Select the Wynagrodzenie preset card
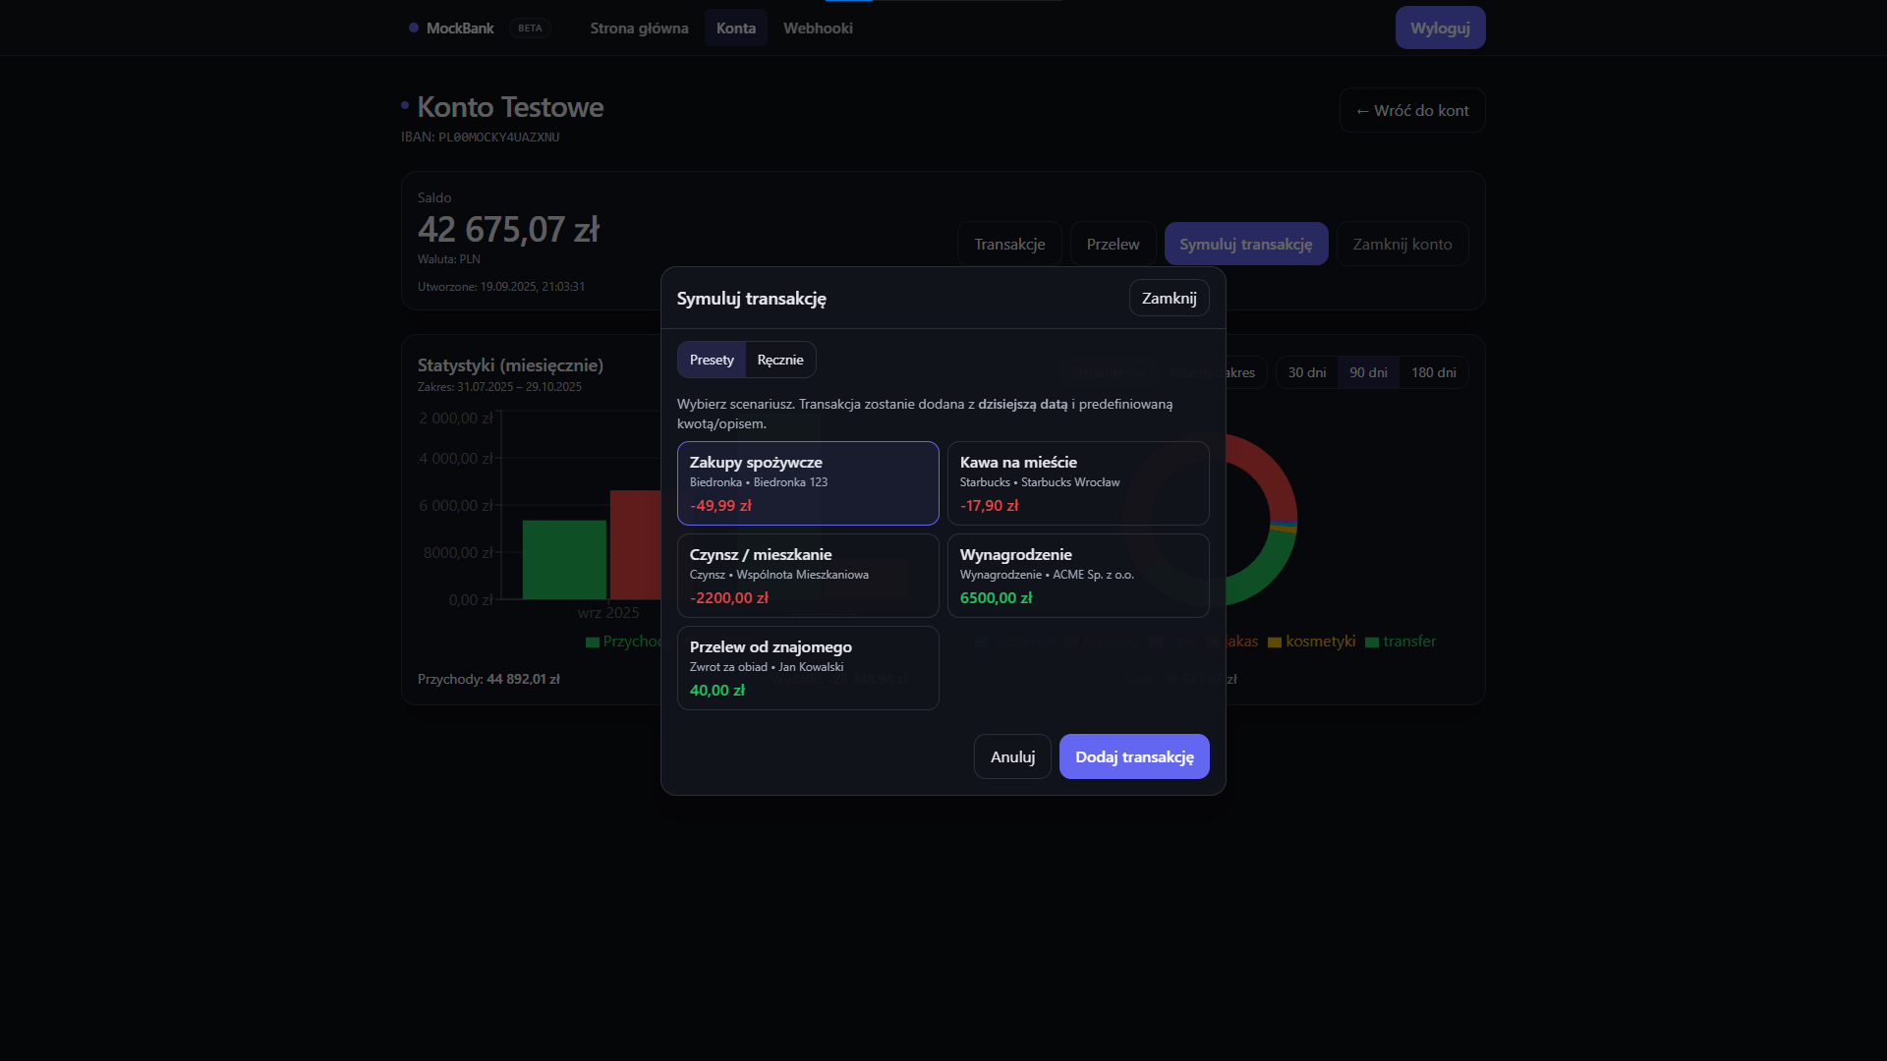The image size is (1887, 1061). pyautogui.click(x=1078, y=576)
